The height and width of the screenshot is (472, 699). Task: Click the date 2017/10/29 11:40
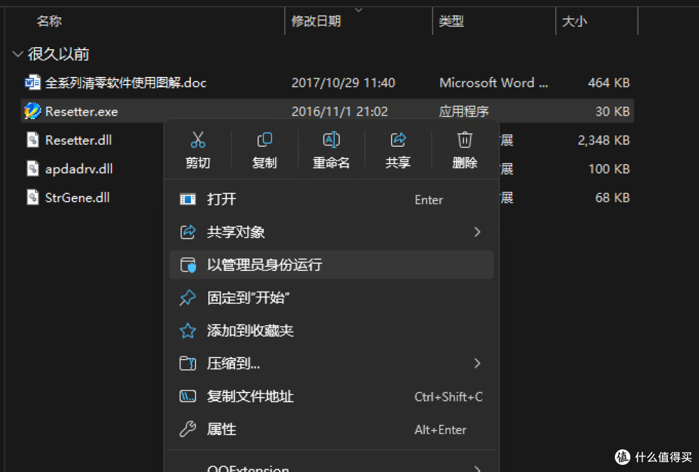pos(343,83)
